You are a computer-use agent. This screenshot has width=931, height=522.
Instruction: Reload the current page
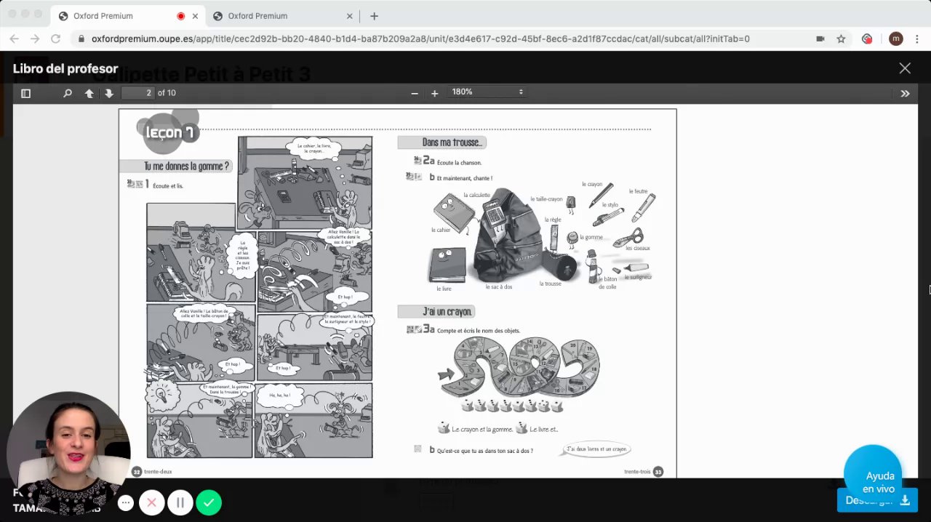56,39
